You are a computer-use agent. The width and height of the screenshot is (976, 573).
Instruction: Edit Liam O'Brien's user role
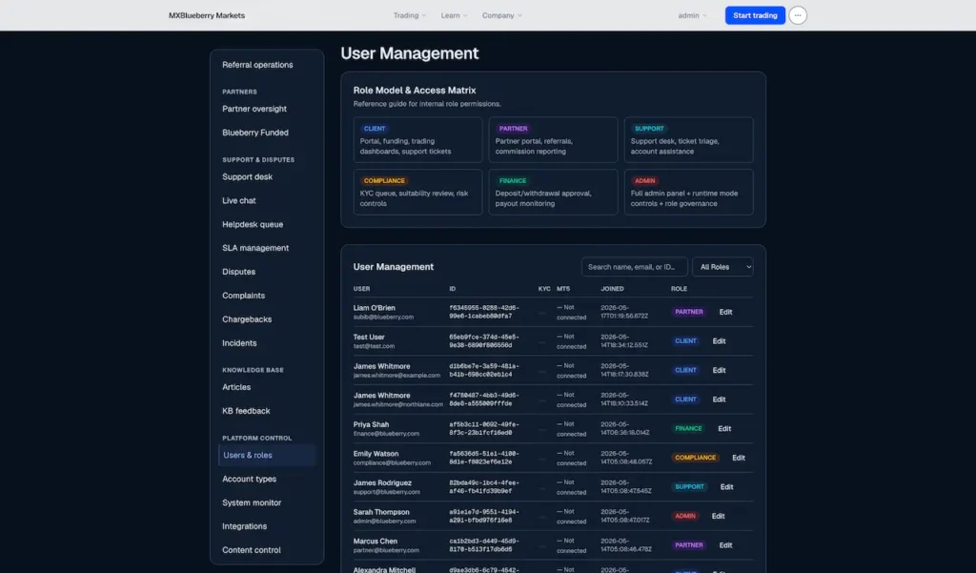tap(725, 312)
